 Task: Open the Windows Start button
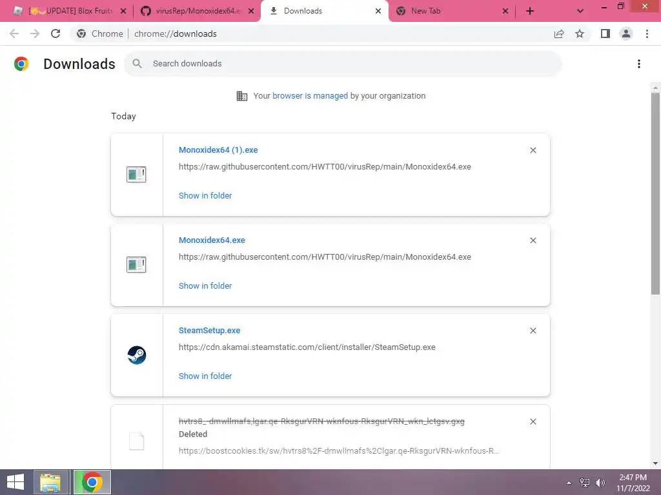tap(15, 482)
